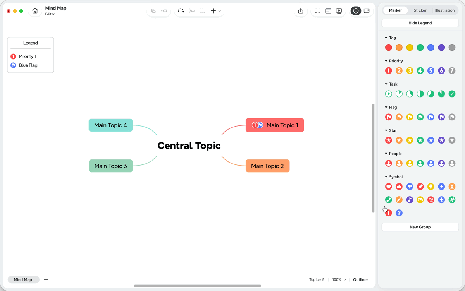The image size is (465, 291).
Task: Add the red Flag marker
Action: [x=388, y=117]
